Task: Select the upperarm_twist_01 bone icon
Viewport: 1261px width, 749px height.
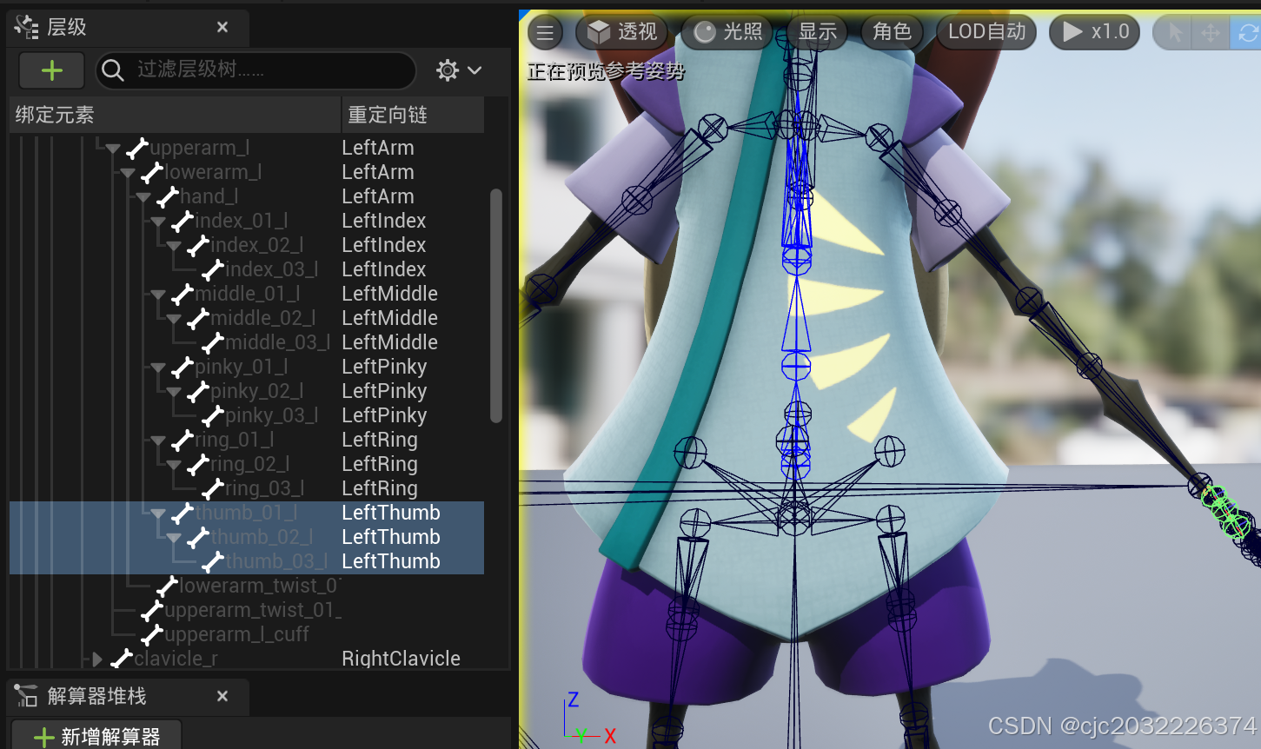Action: (152, 611)
